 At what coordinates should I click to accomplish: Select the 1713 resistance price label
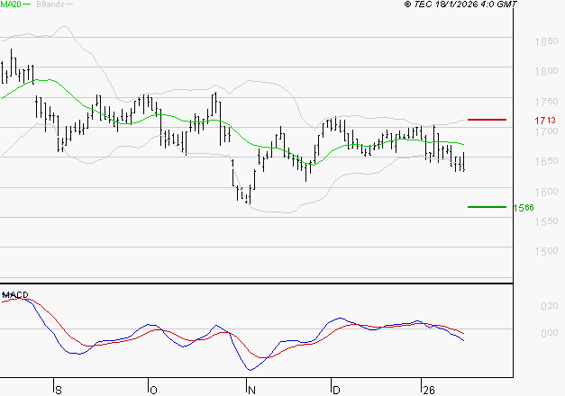(543, 120)
